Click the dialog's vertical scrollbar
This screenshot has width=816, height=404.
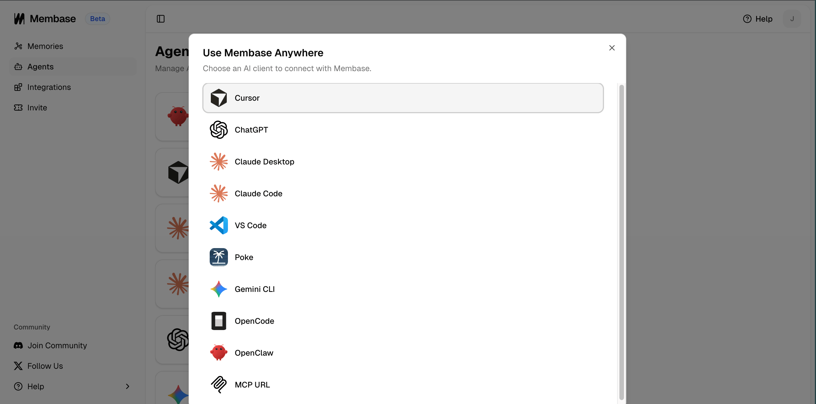pyautogui.click(x=621, y=242)
